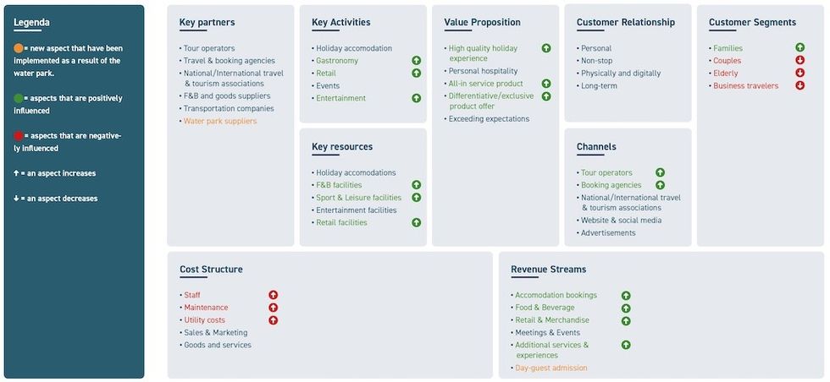Viewport: 830px width, 382px height.
Task: Click the green arrow next to Entertainment
Action: 417,98
